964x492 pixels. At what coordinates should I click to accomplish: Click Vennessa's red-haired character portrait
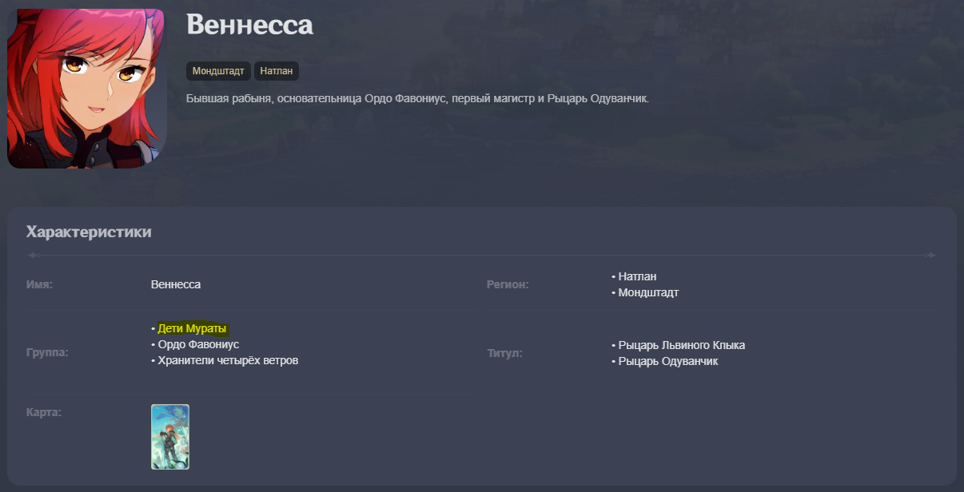point(86,89)
